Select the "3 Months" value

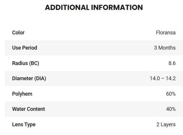point(165,48)
